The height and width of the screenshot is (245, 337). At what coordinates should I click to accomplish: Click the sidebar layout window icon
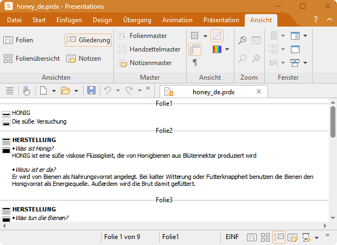[x=295, y=36]
